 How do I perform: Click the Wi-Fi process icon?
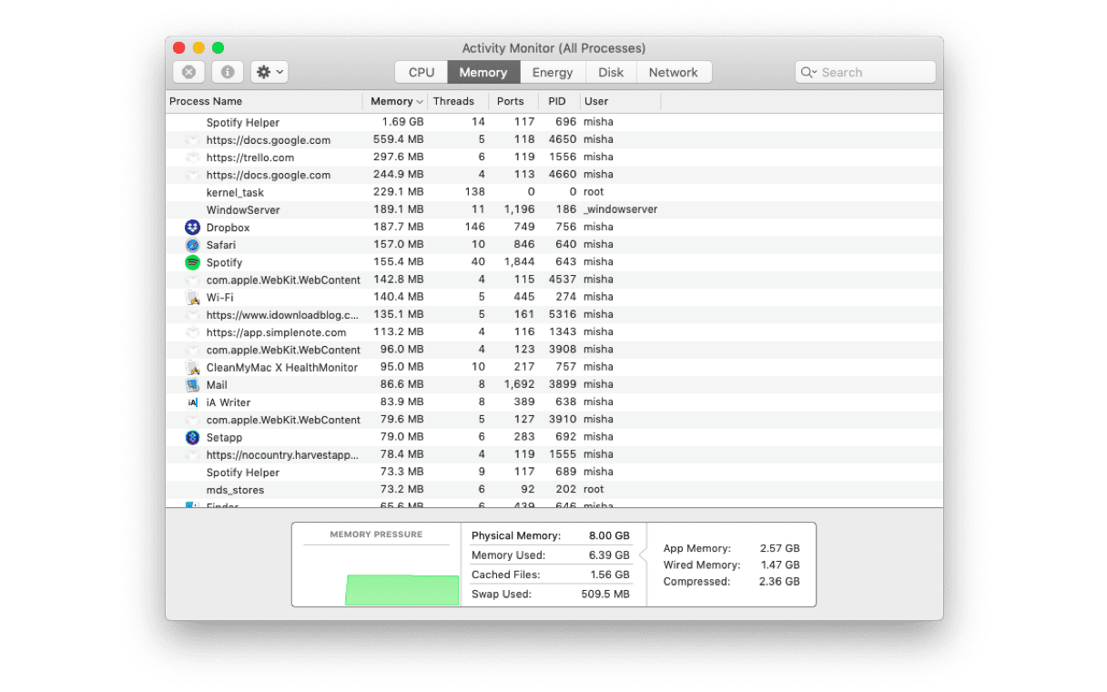[192, 298]
